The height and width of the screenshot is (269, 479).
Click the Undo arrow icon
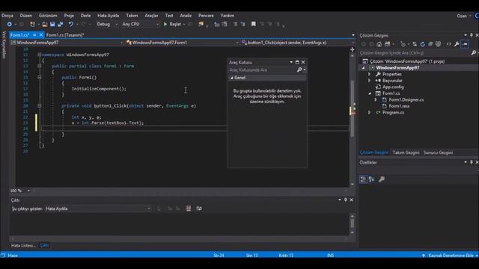(x=71, y=24)
